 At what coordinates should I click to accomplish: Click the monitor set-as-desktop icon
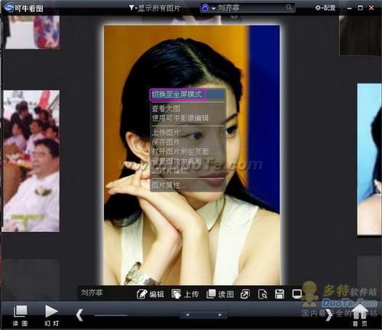[297, 294]
